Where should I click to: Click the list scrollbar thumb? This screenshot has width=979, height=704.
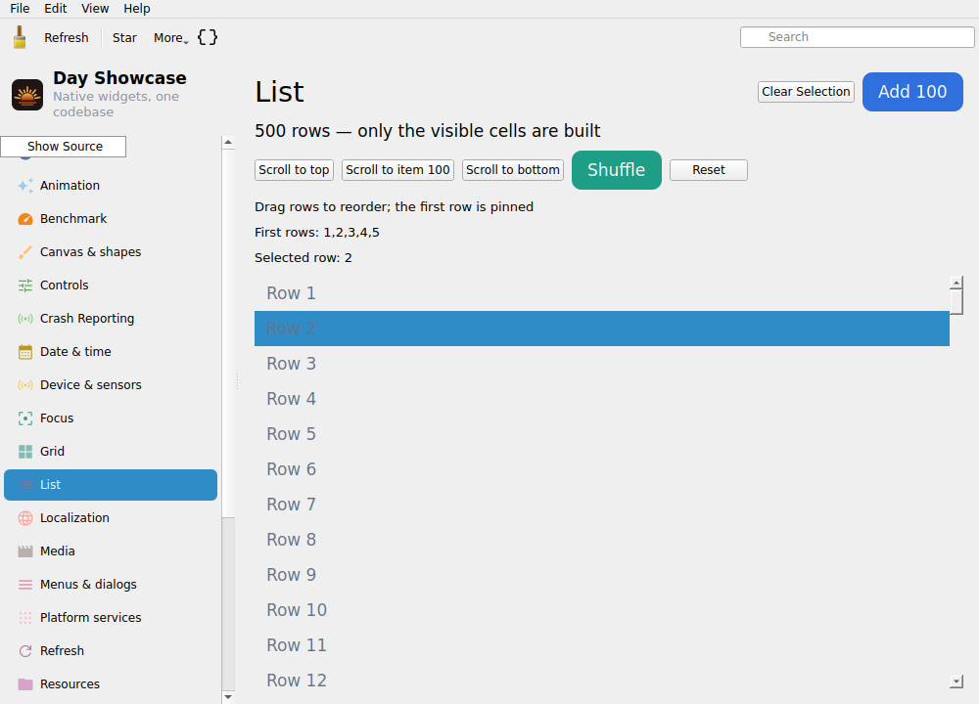pos(956,302)
